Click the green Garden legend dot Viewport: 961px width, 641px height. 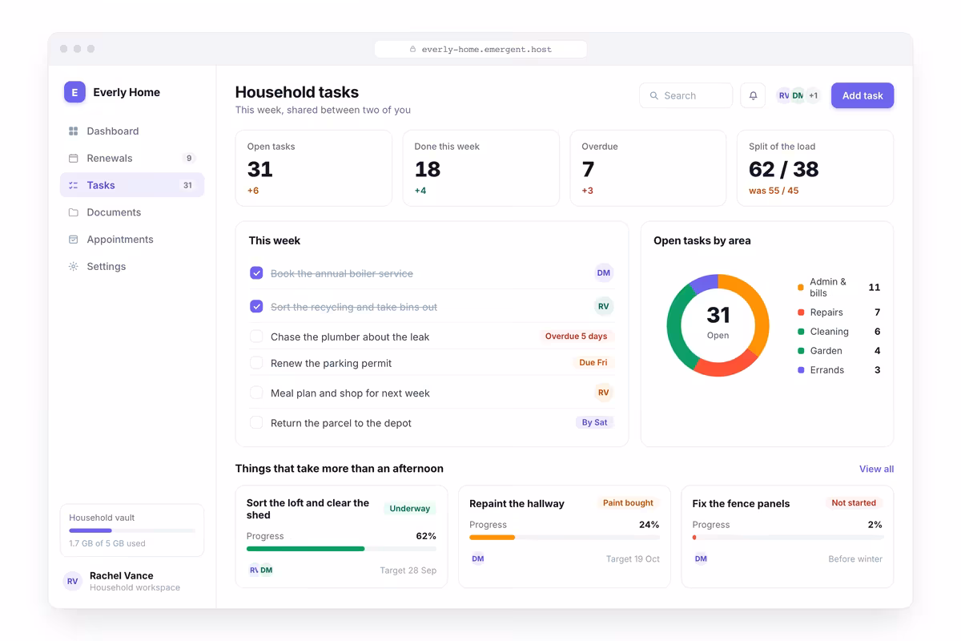click(801, 351)
